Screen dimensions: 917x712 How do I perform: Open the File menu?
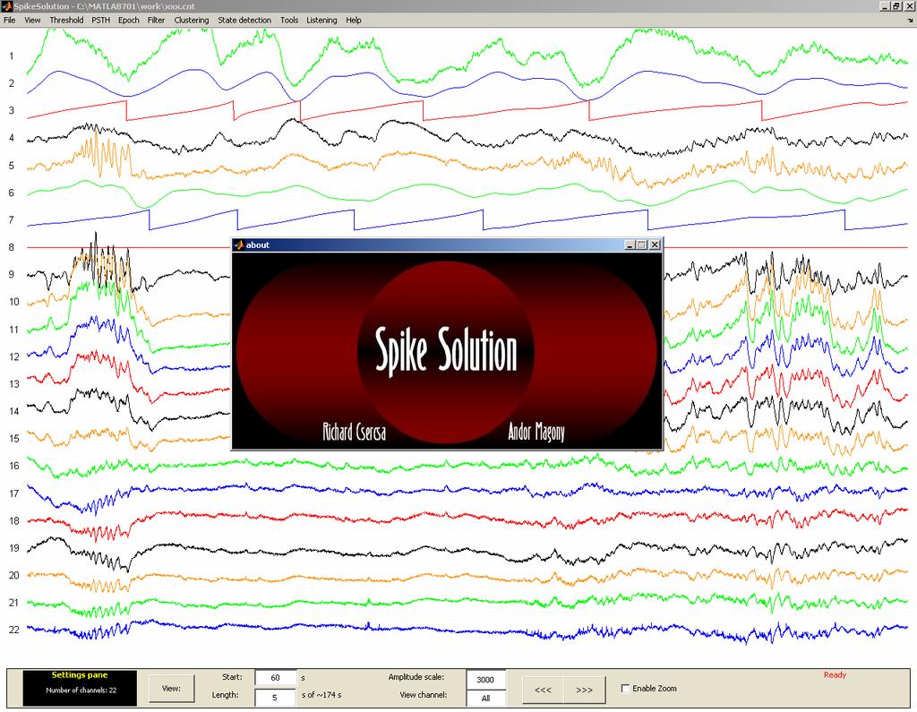tap(9, 20)
